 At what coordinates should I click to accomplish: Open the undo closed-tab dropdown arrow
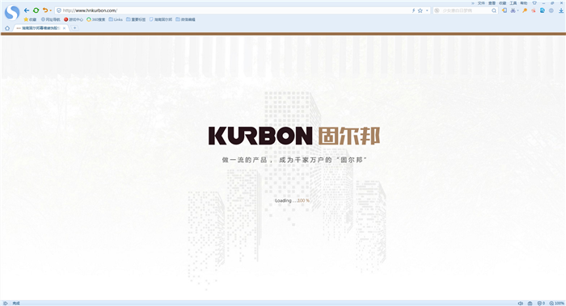50,10
